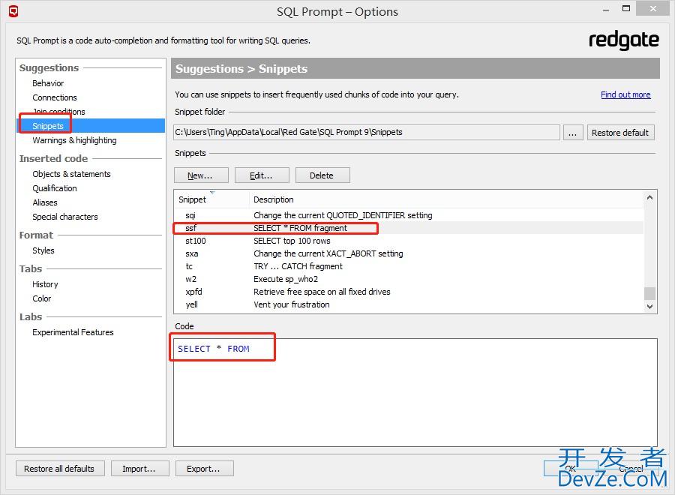675x495 pixels.
Task: Open Behavior settings page
Action: (x=48, y=83)
